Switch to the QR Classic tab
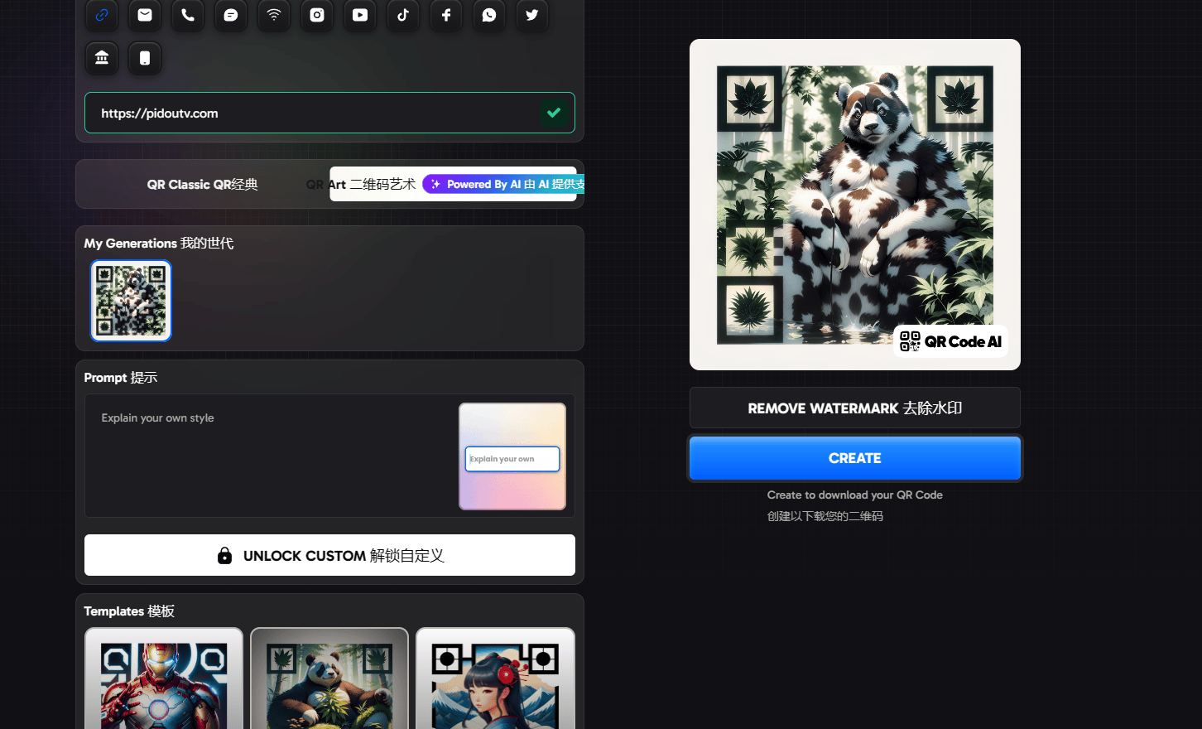Viewport: 1202px width, 729px height. tap(201, 184)
